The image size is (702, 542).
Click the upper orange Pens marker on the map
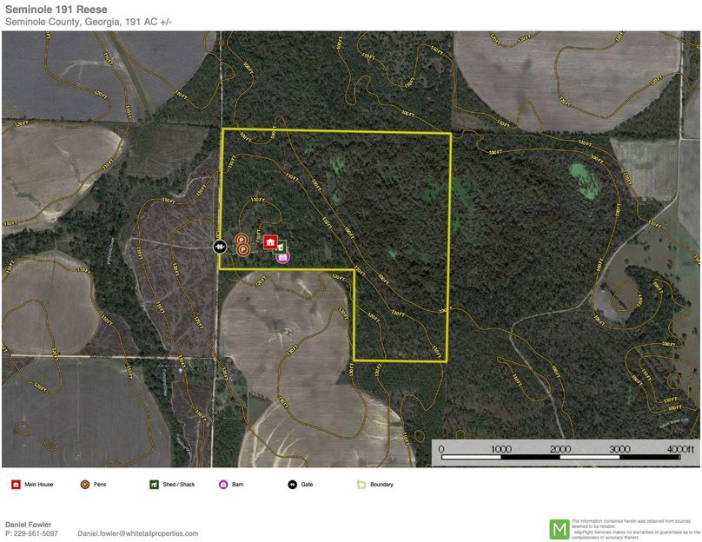click(241, 239)
